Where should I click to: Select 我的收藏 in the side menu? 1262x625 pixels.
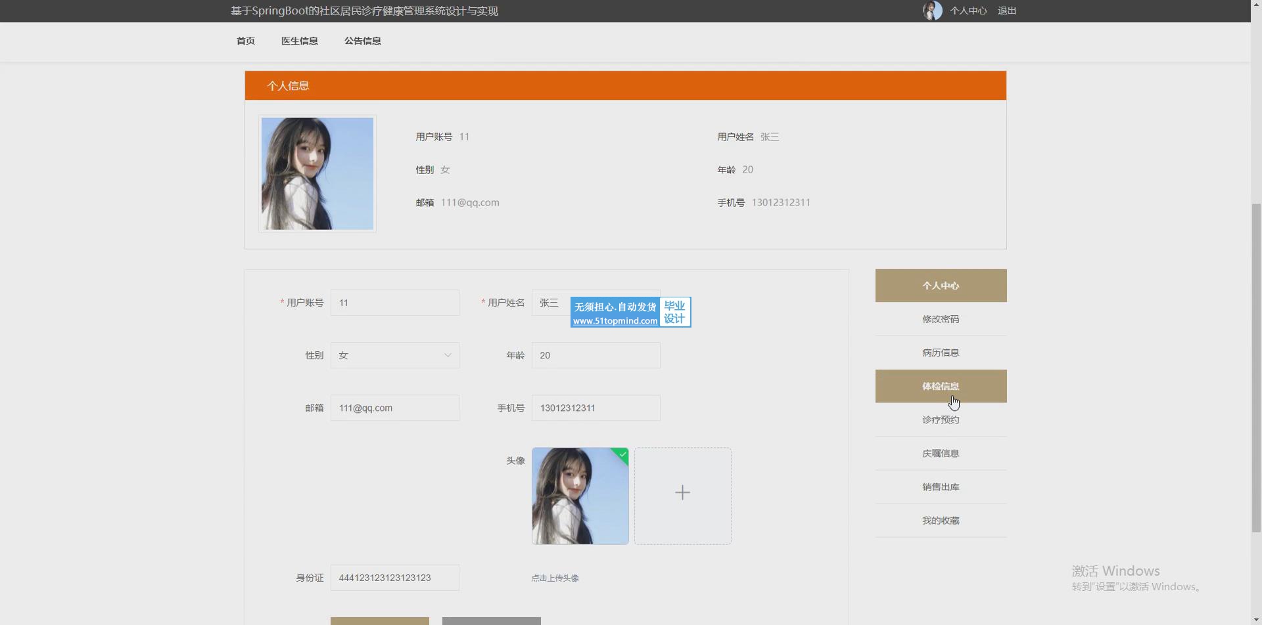coord(941,521)
